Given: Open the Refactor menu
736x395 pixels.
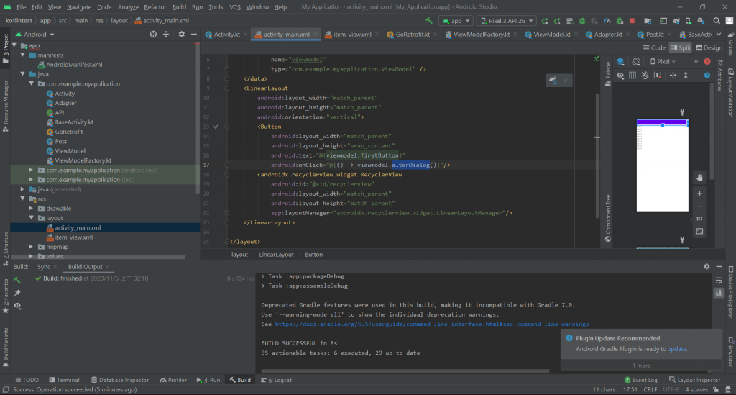Looking at the screenshot, I should click(155, 6).
